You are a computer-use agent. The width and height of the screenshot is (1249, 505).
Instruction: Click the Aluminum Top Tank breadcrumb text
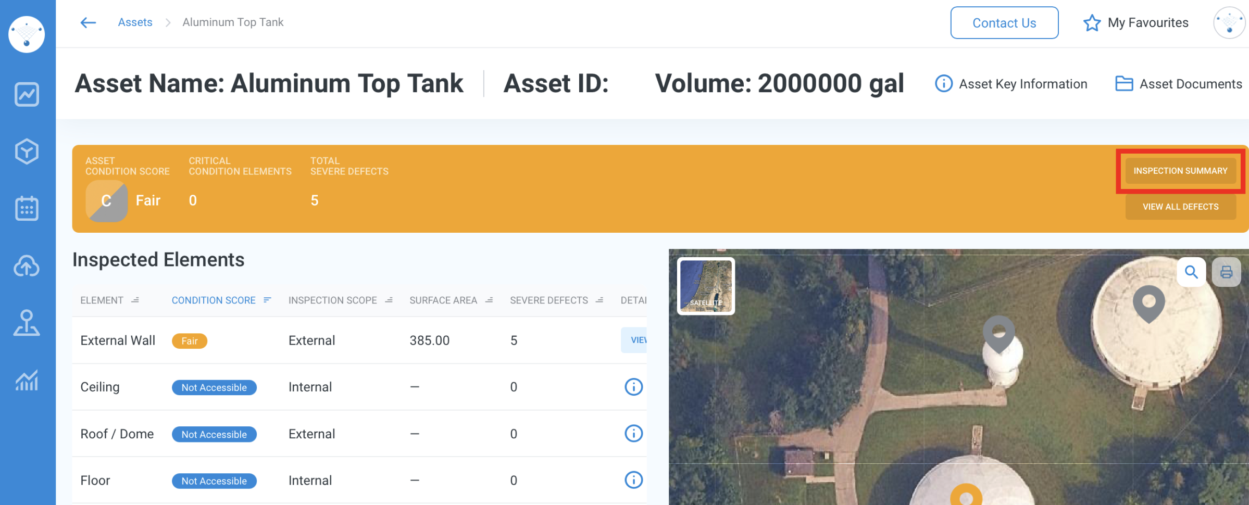[x=233, y=22]
